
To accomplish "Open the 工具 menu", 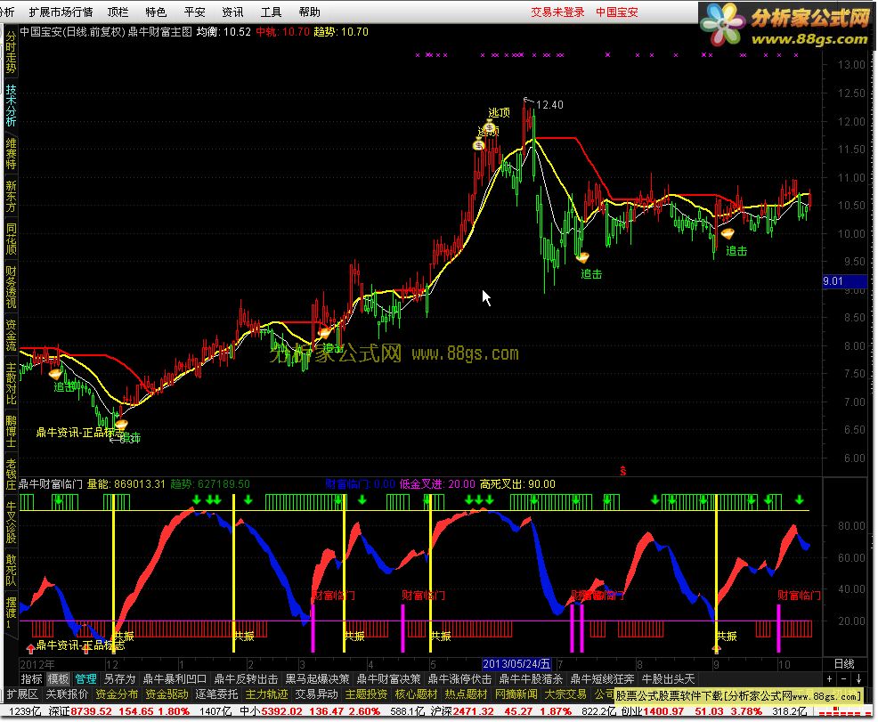I will [x=271, y=12].
